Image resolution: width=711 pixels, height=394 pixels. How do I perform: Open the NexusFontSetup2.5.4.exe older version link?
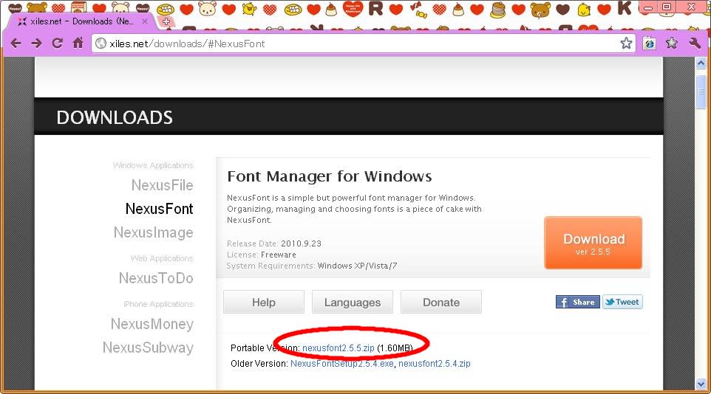point(342,364)
